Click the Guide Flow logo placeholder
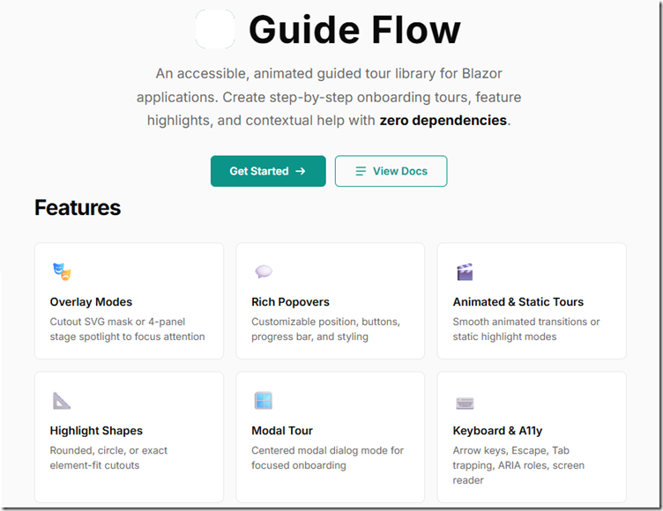The width and height of the screenshot is (663, 511). [215, 29]
